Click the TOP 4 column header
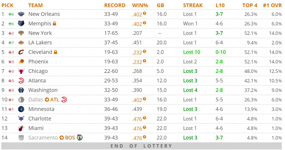Image resolution: width=285 pixels, height=150 pixels. [x=250, y=5]
